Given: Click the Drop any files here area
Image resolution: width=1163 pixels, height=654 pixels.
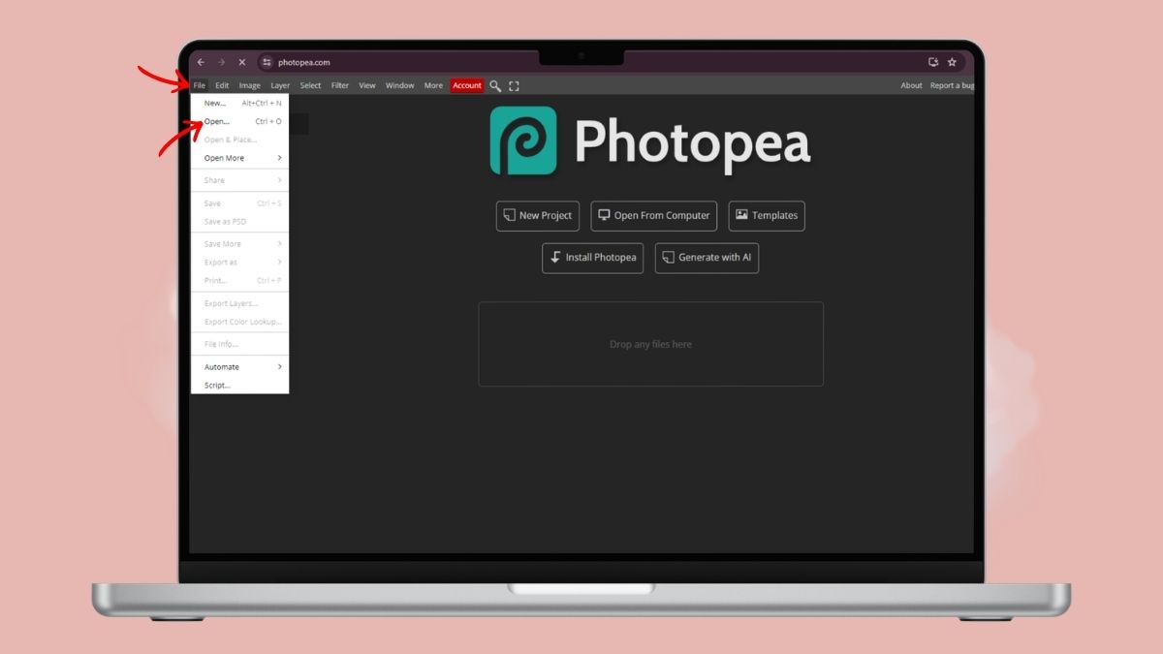Looking at the screenshot, I should pyautogui.click(x=650, y=344).
